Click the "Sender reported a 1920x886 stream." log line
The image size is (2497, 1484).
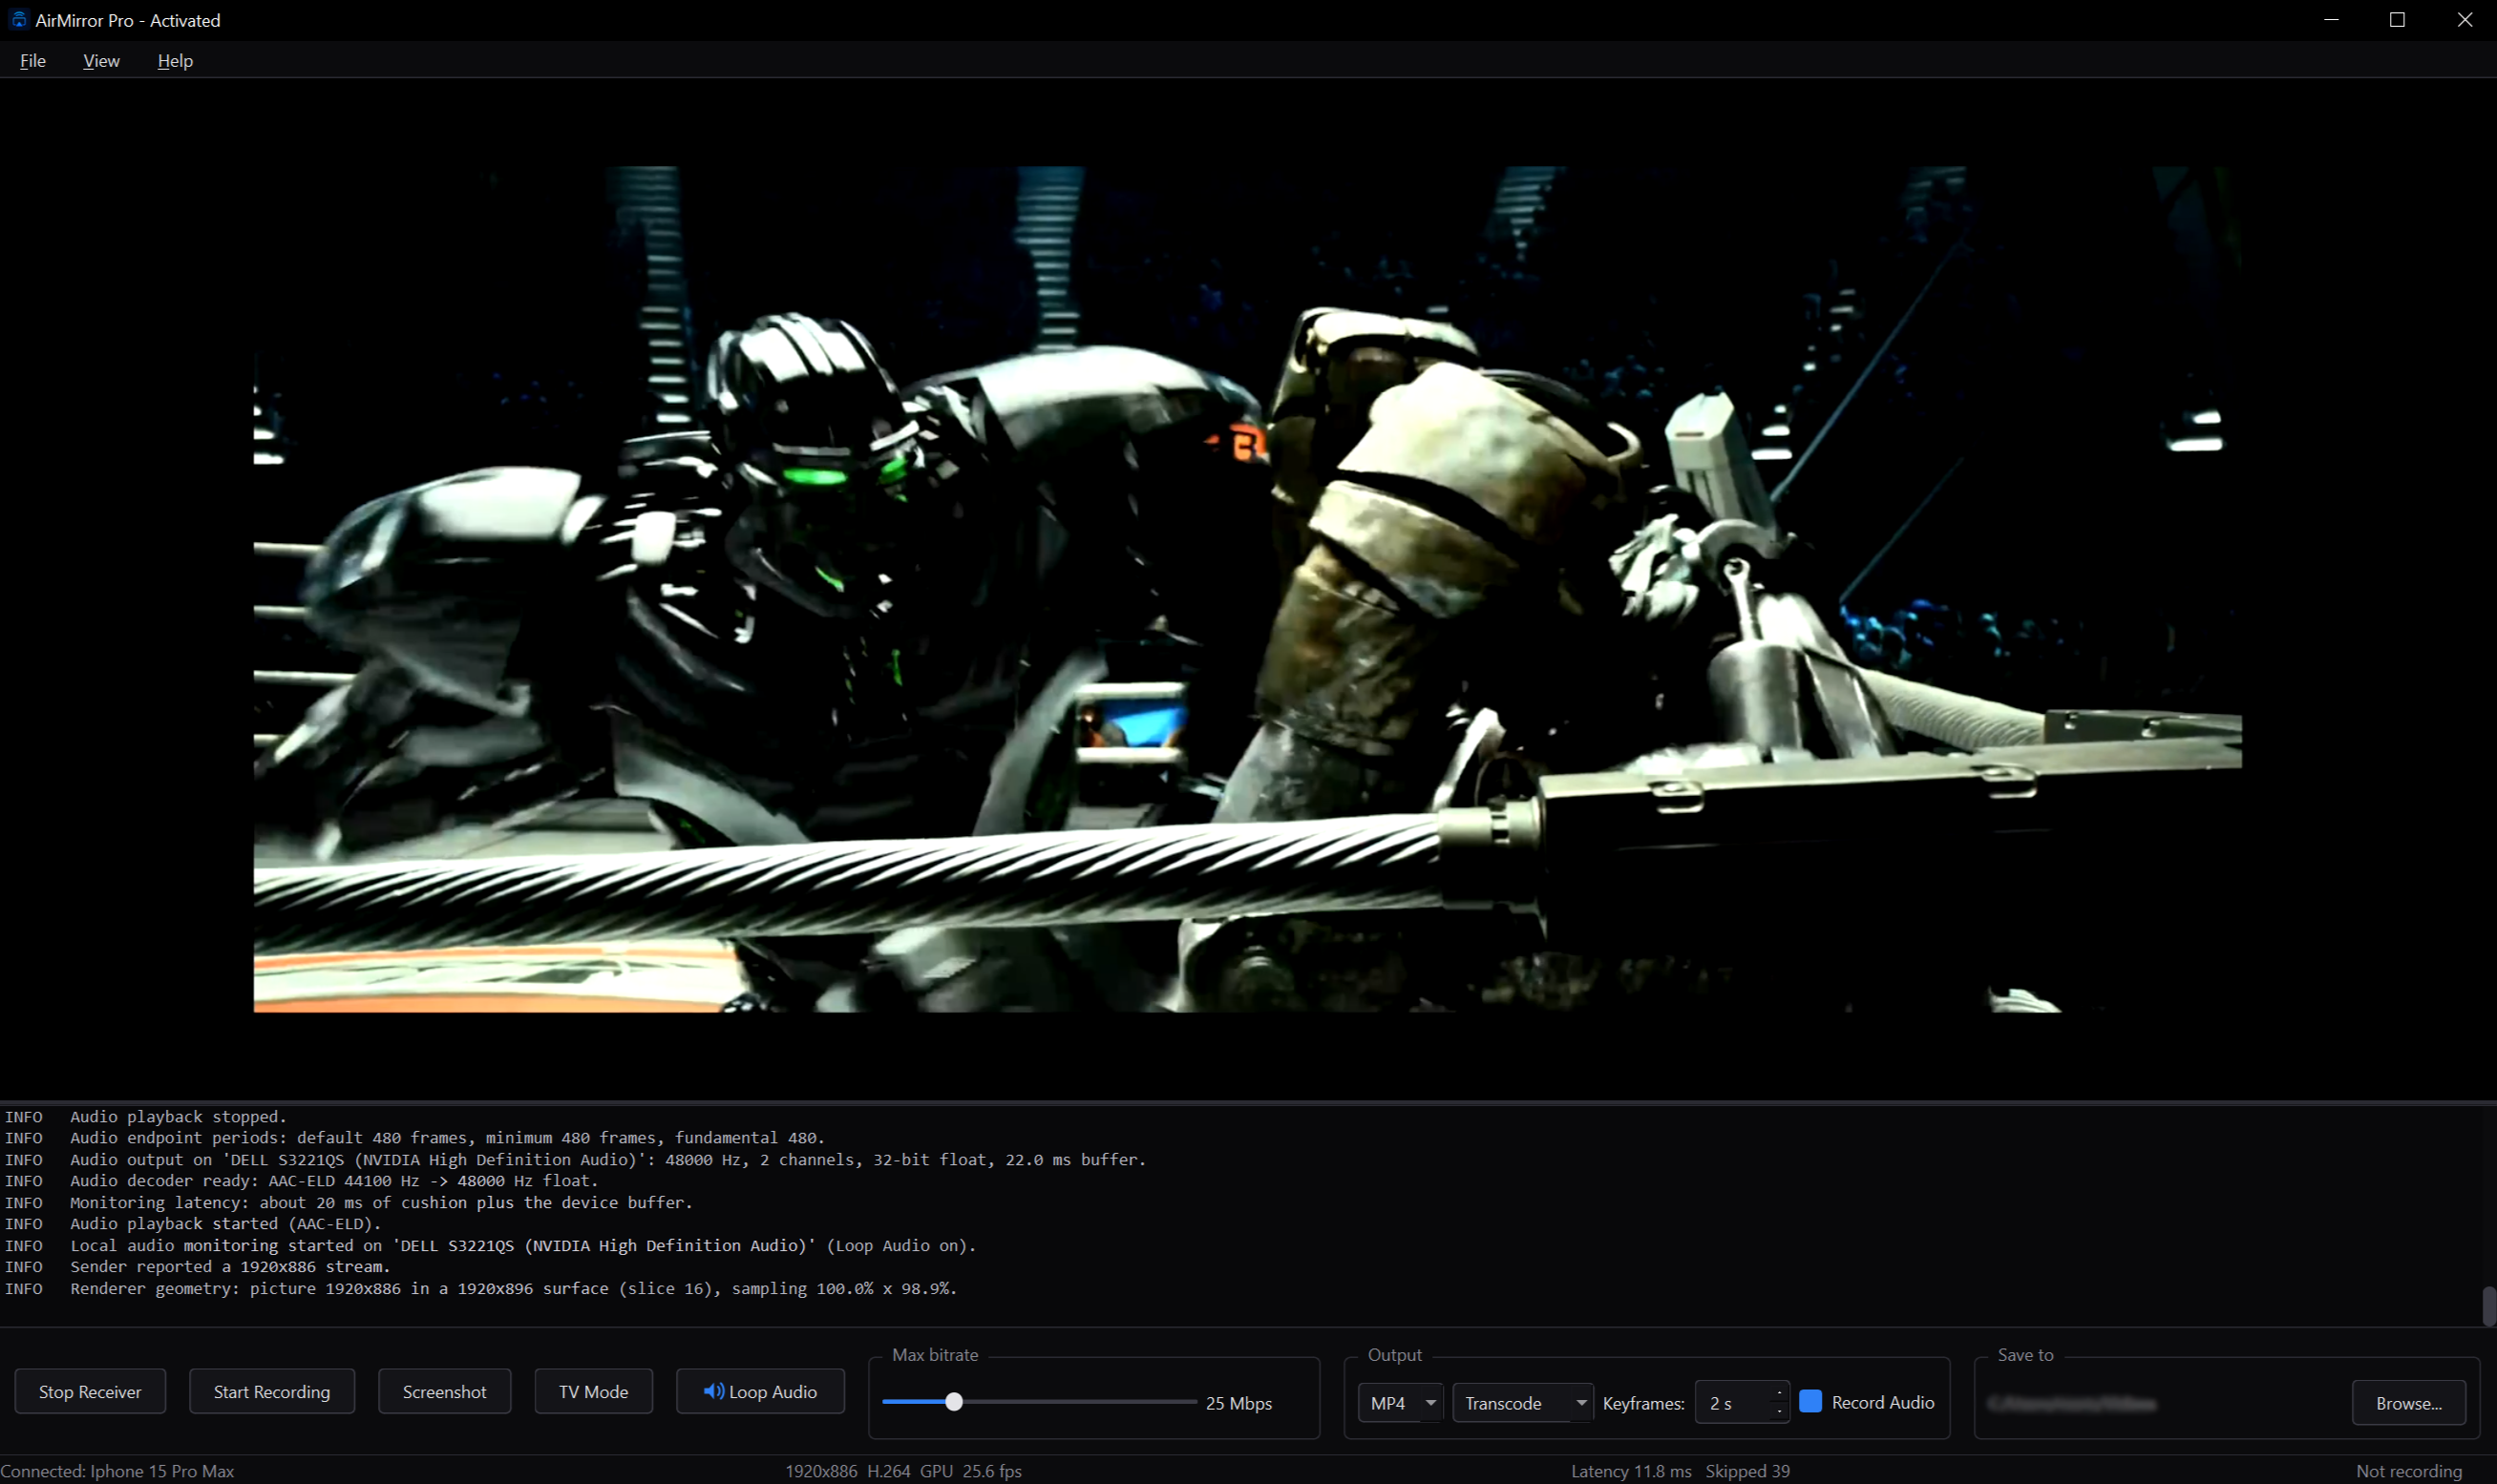coord(230,1266)
